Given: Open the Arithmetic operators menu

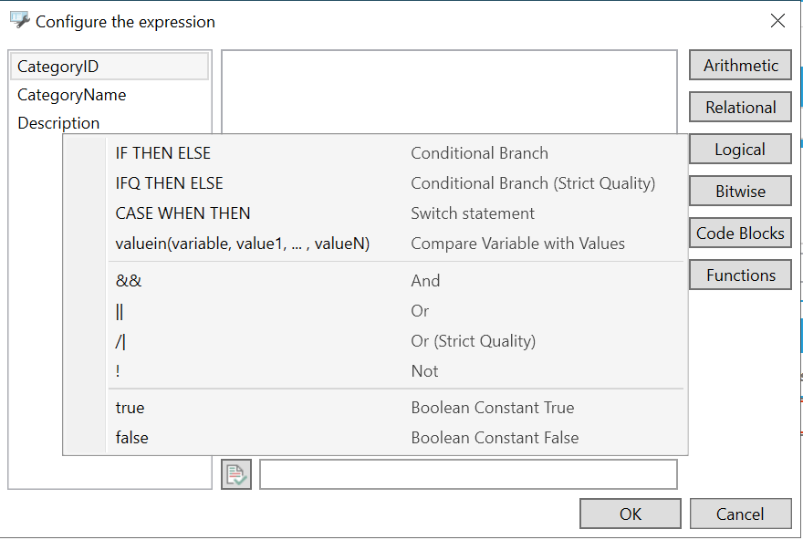Looking at the screenshot, I should click(740, 66).
